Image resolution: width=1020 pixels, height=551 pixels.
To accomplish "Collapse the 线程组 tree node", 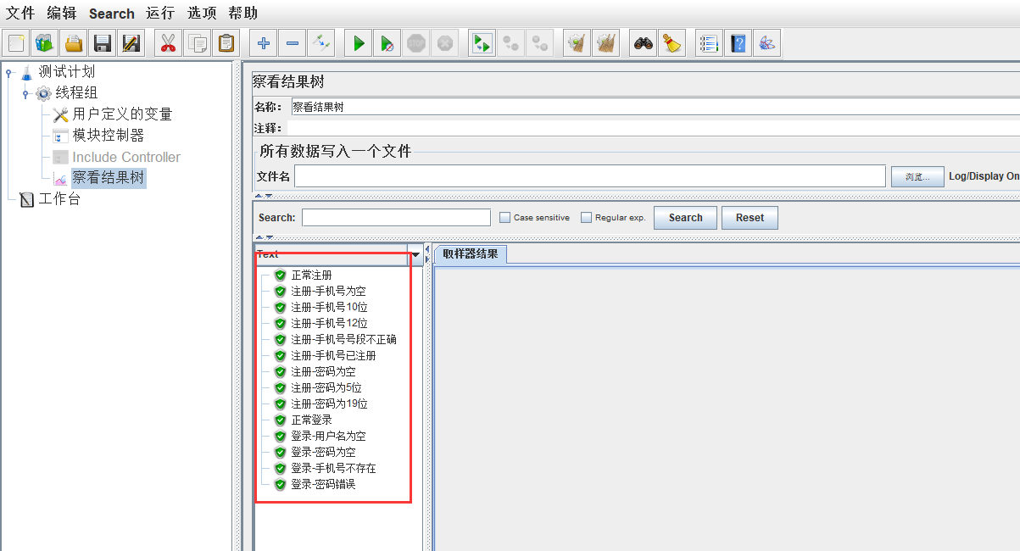I will pyautogui.click(x=24, y=92).
